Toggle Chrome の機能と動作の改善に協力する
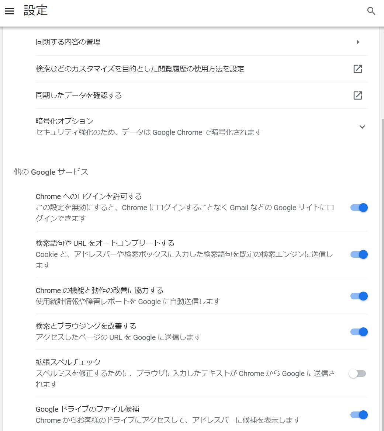The width and height of the screenshot is (384, 431). (x=359, y=296)
